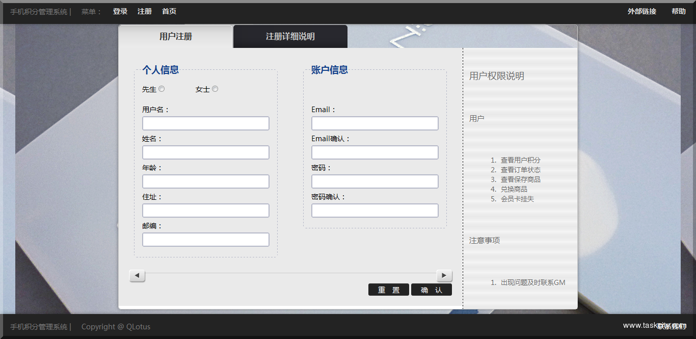696x339 pixels.
Task: Click inside the 用户名 input field
Action: 205,123
